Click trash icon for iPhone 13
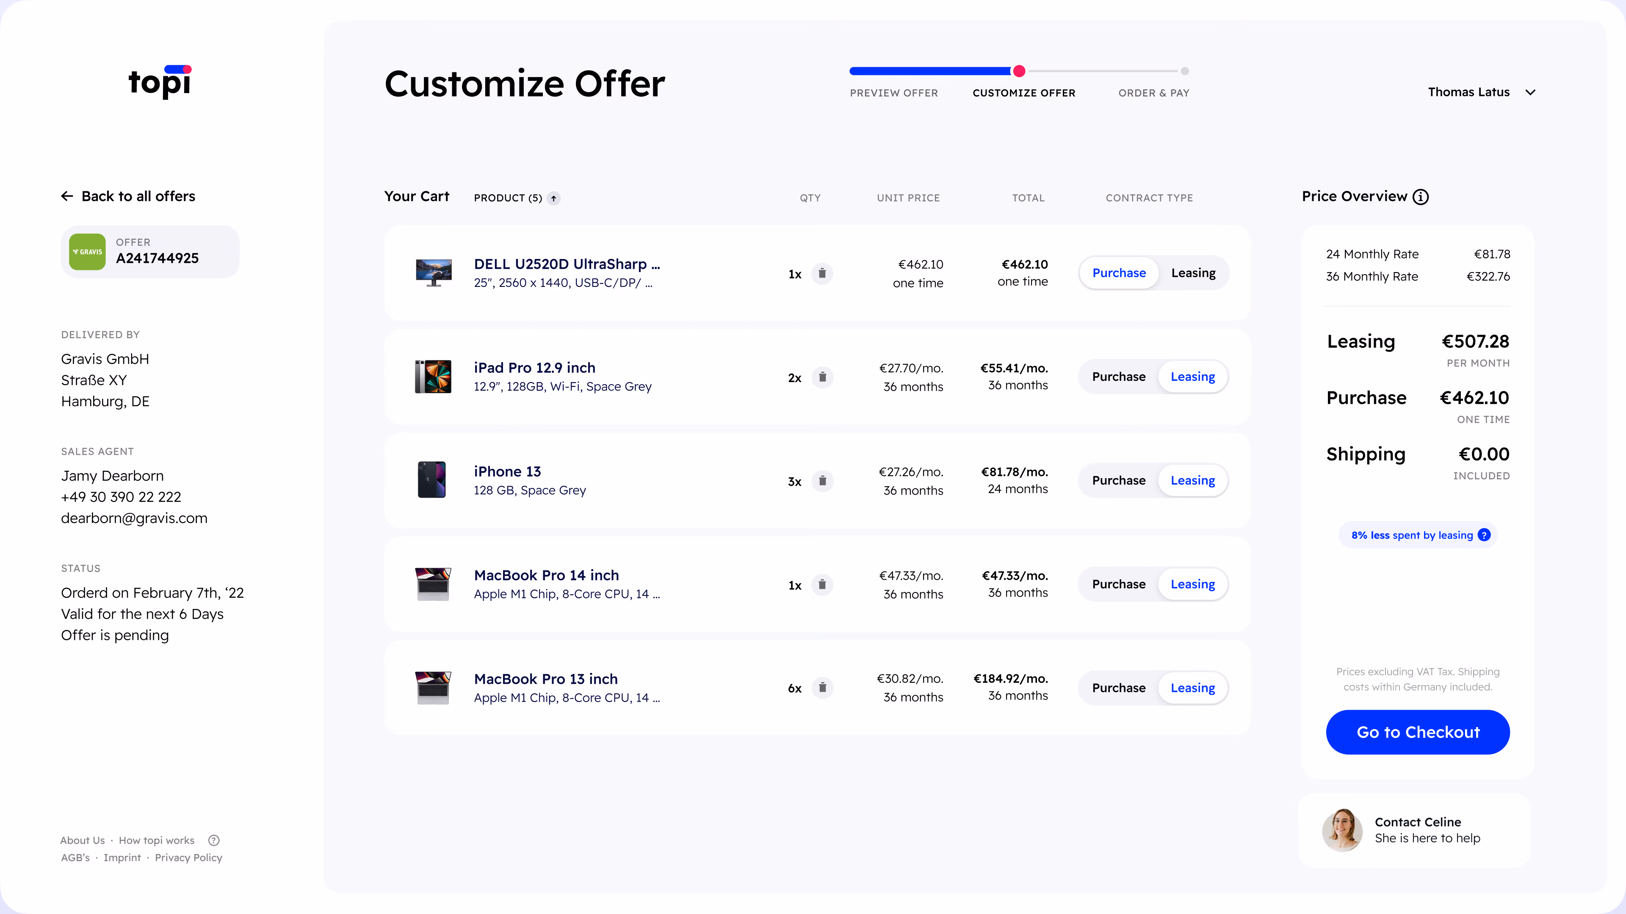The image size is (1626, 914). pyautogui.click(x=822, y=481)
